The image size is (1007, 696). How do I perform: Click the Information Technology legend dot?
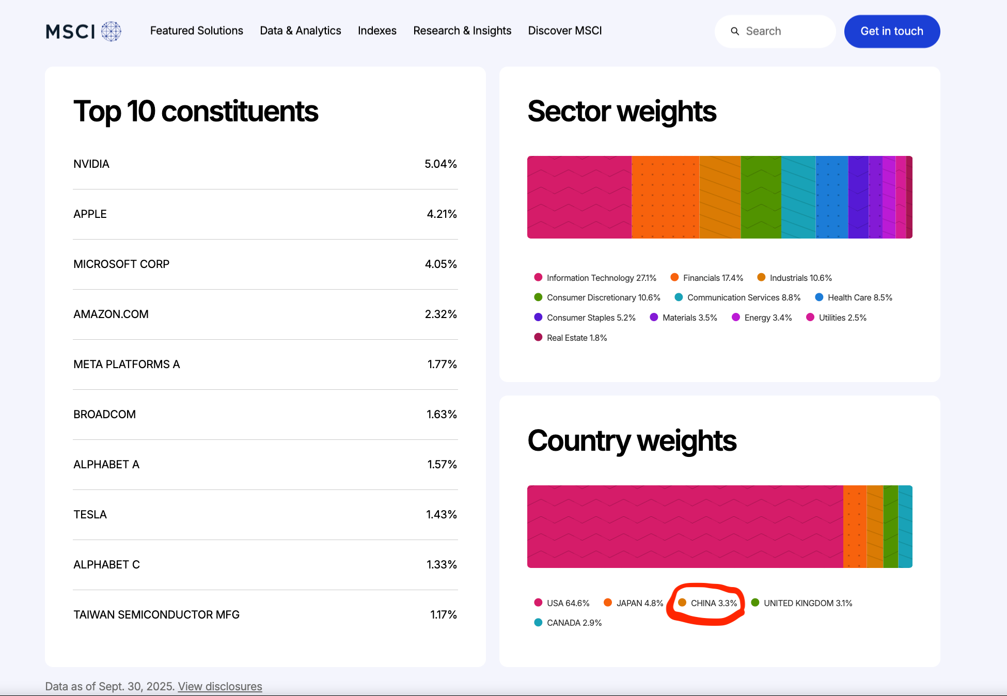[538, 277]
